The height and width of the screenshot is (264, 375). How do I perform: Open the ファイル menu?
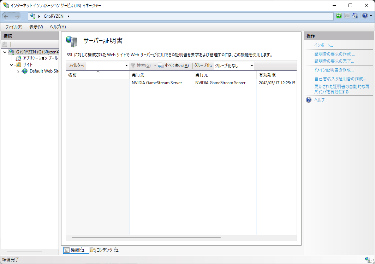click(x=14, y=27)
